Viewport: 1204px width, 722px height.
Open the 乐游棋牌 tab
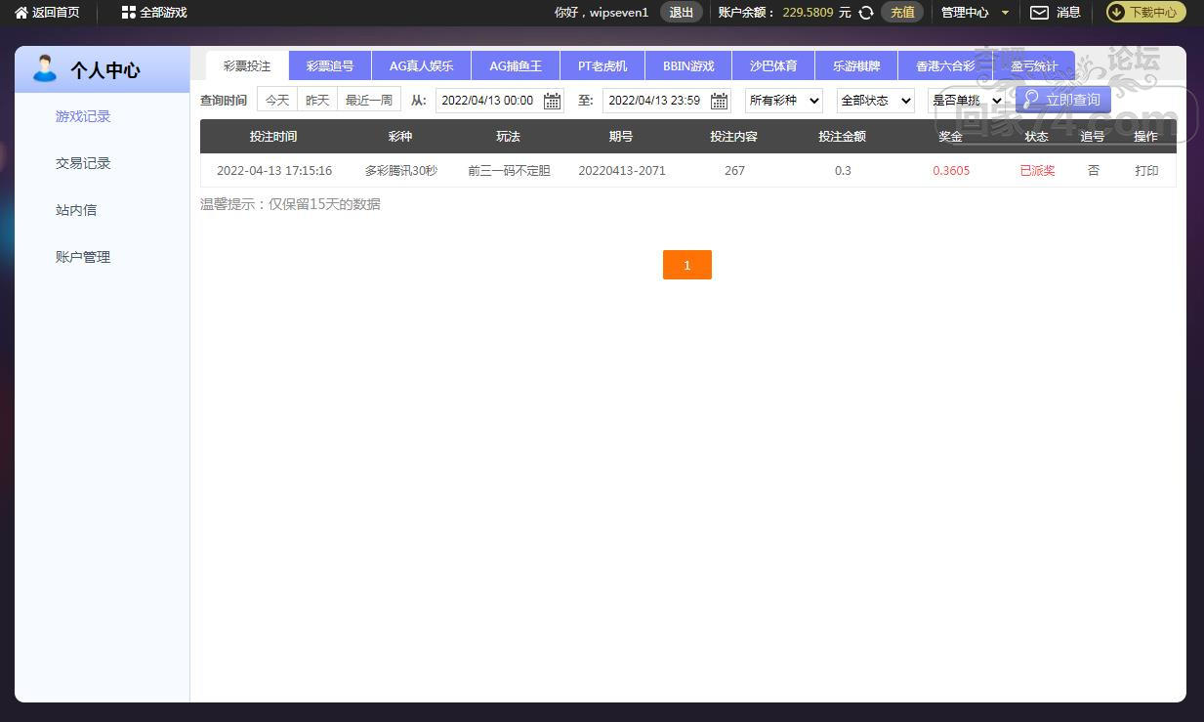tap(856, 66)
